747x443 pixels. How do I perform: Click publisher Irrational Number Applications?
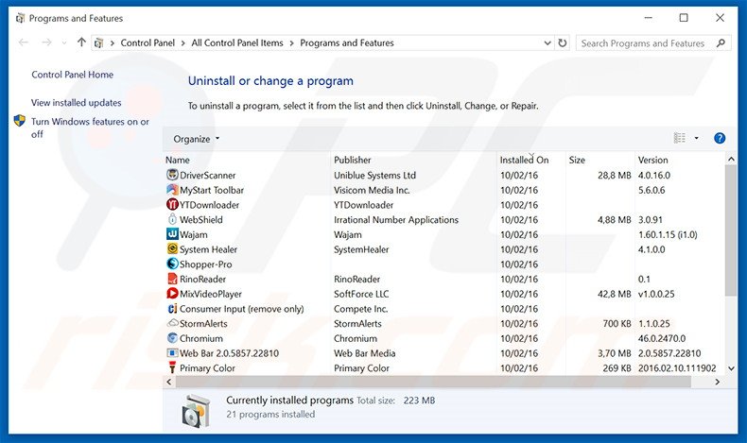396,220
